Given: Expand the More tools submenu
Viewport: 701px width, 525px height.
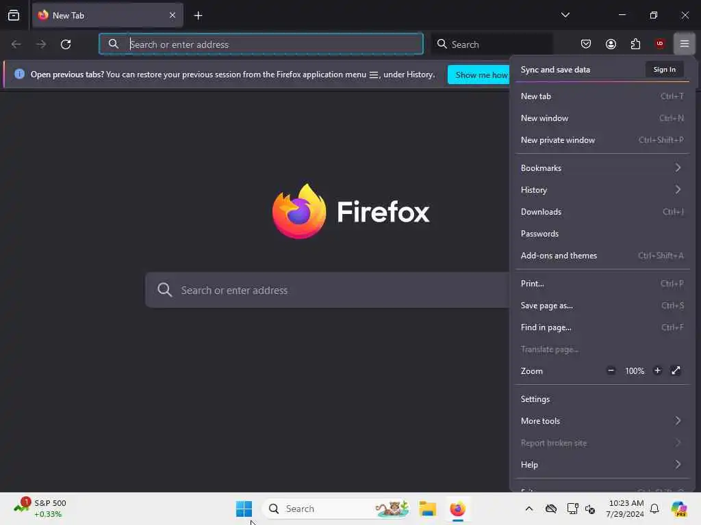Looking at the screenshot, I should pyautogui.click(x=602, y=421).
